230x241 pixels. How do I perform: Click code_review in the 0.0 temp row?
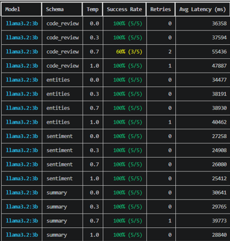click(63, 24)
